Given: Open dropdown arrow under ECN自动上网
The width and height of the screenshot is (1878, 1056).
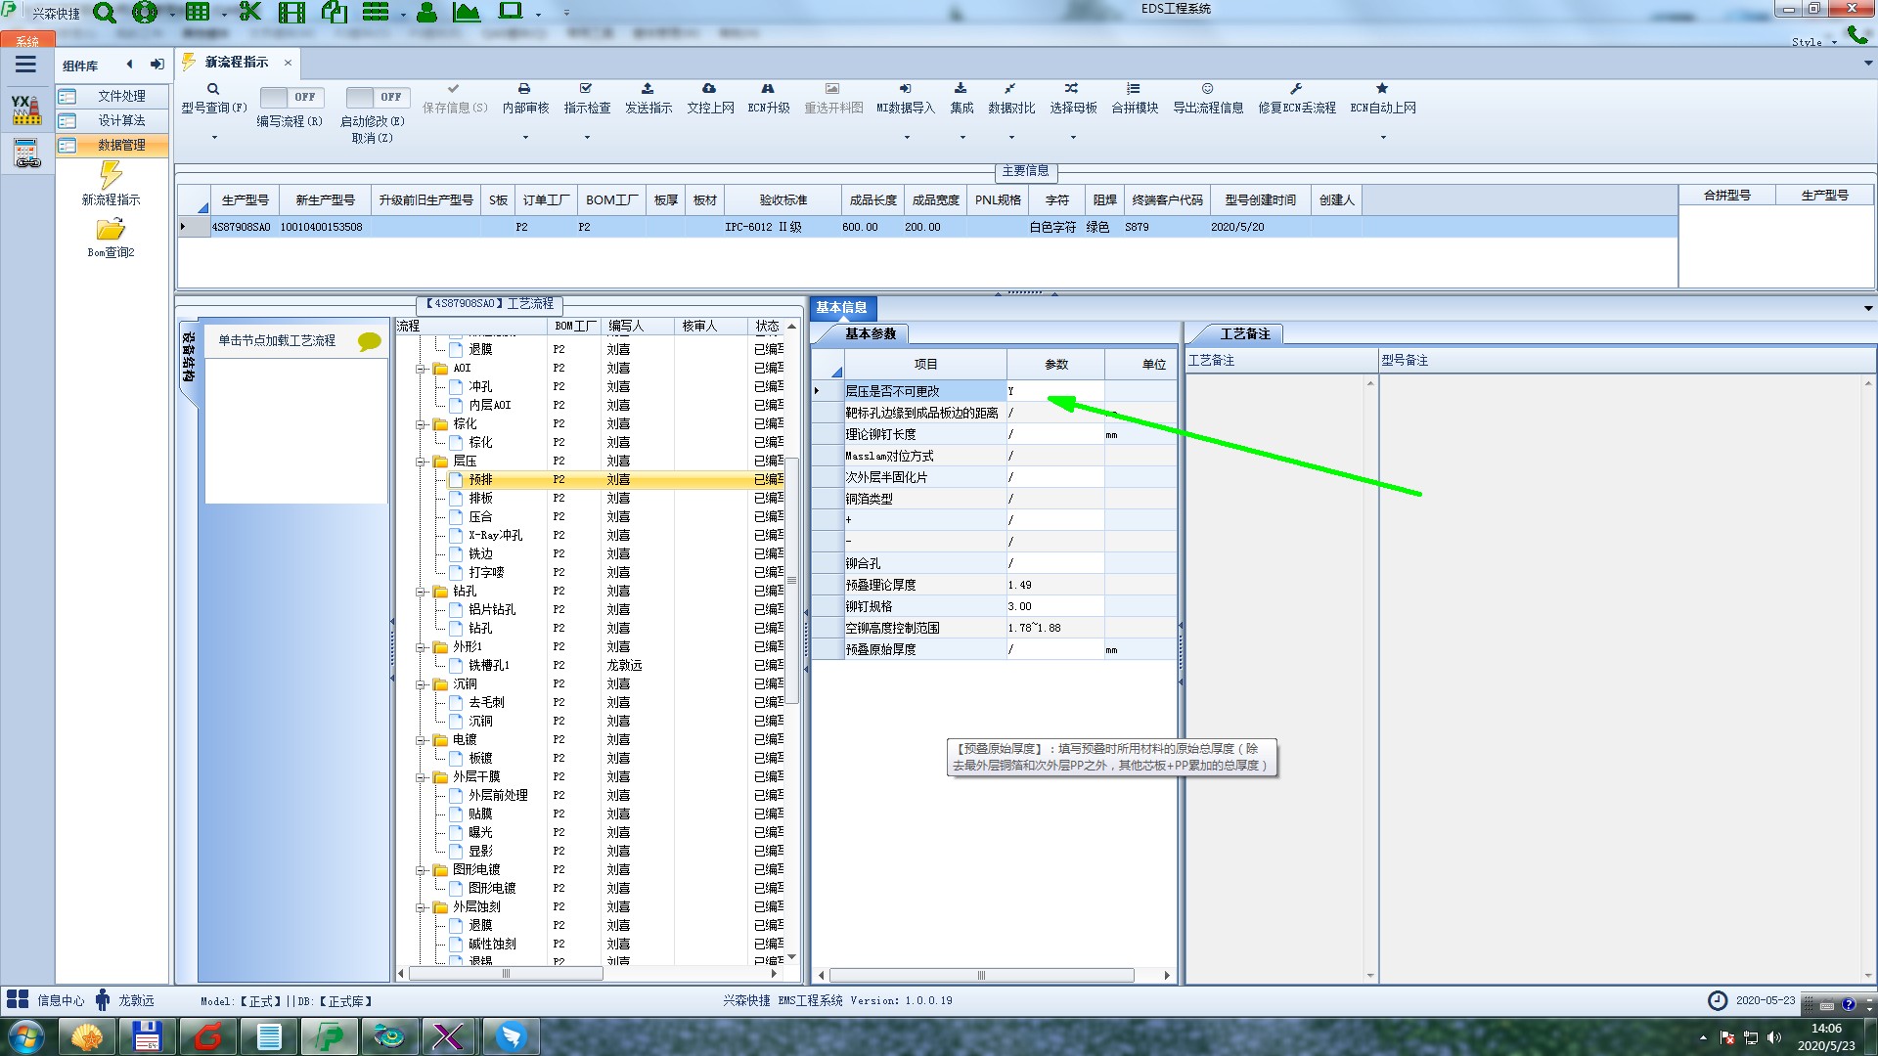Looking at the screenshot, I should tap(1383, 138).
